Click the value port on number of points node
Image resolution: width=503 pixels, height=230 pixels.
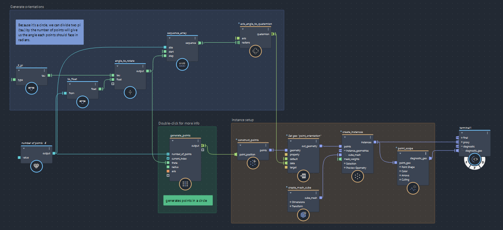[19, 157]
